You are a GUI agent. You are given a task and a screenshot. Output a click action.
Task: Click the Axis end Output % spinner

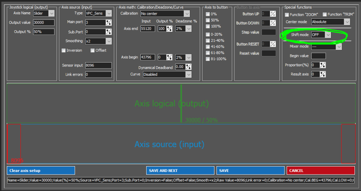coord(169,29)
